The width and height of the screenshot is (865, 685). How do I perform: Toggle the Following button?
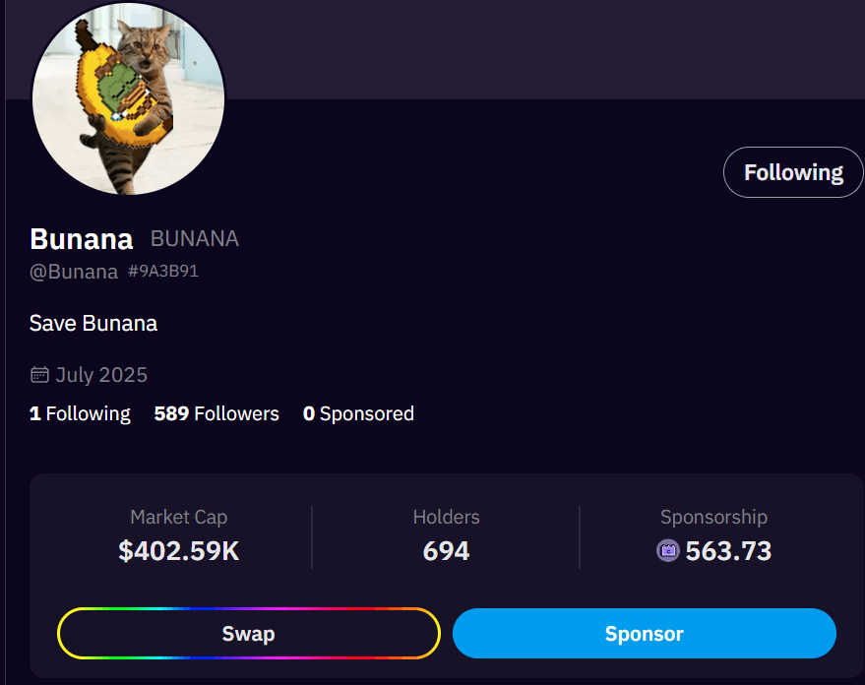point(793,172)
